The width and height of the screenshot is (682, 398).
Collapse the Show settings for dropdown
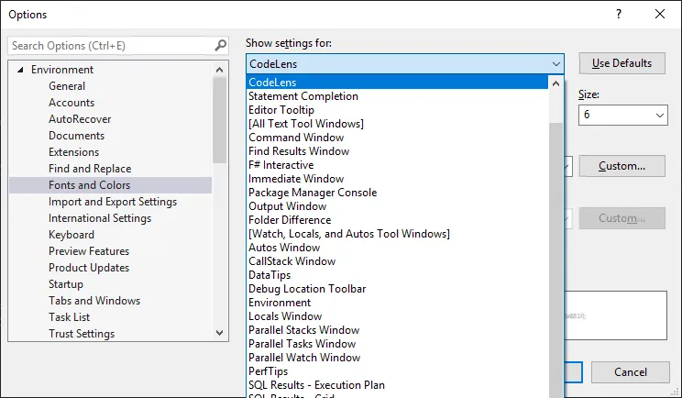pos(555,64)
